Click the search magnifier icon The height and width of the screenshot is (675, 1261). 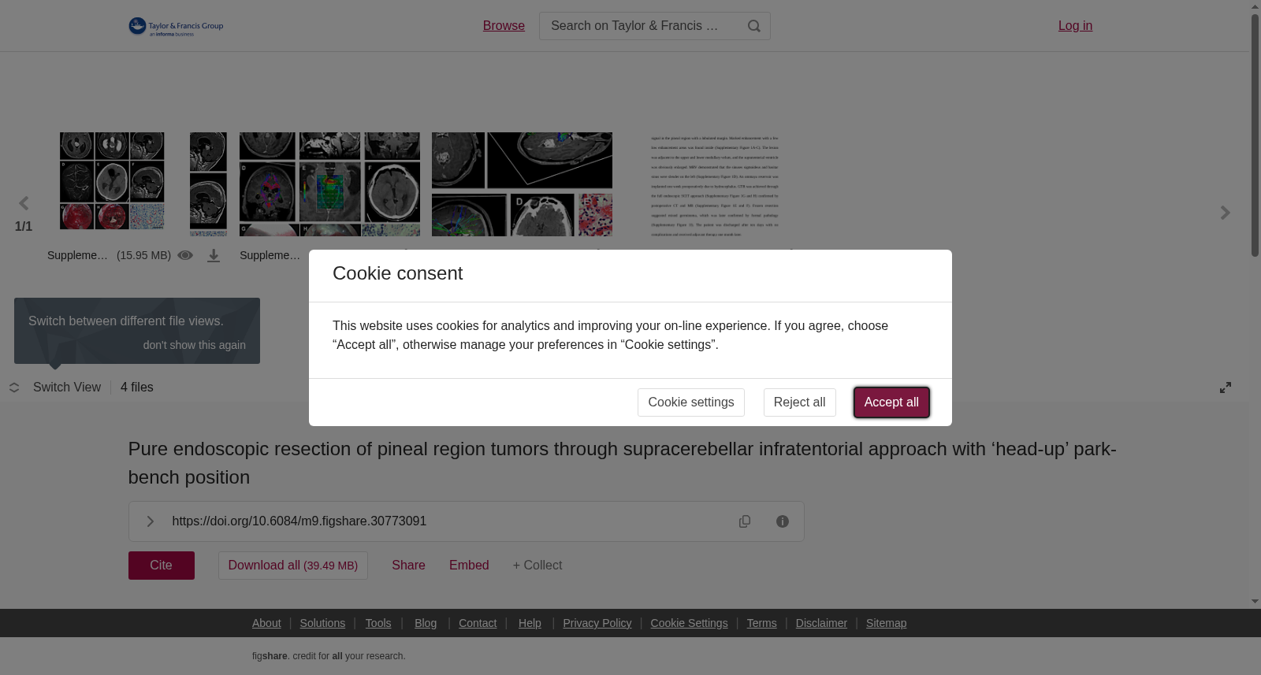tap(754, 26)
